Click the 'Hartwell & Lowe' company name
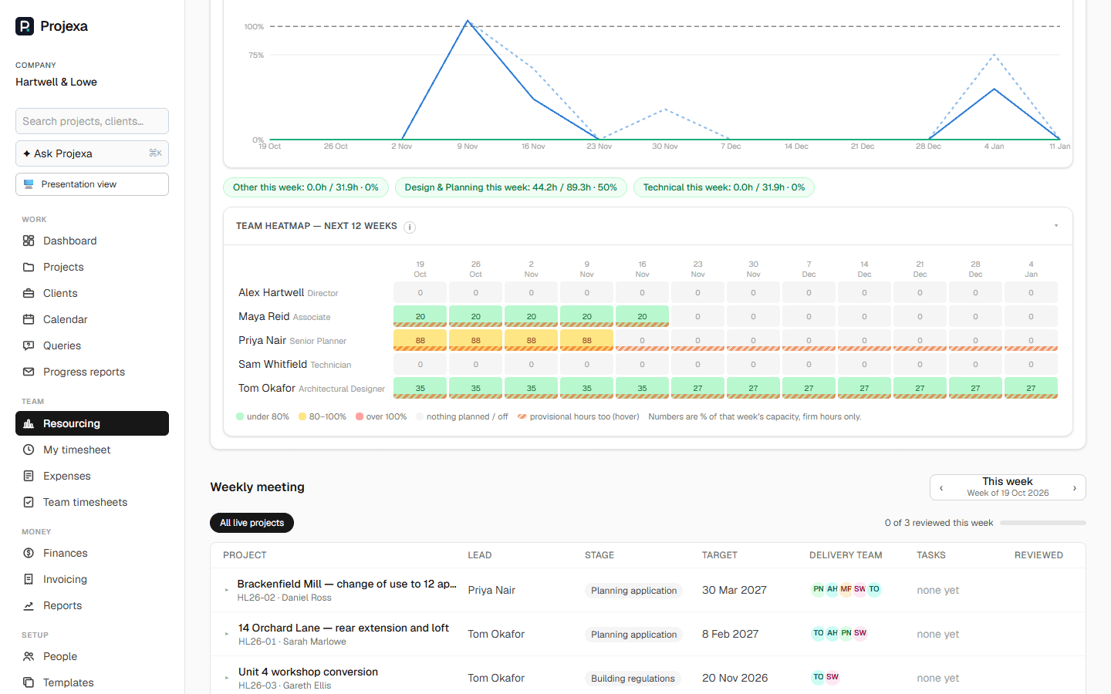This screenshot has height=694, width=1111. pyautogui.click(x=56, y=82)
